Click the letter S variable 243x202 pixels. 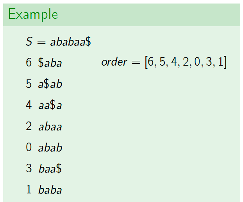tap(29, 41)
